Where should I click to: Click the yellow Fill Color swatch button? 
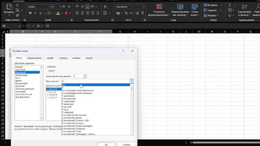click(58, 13)
